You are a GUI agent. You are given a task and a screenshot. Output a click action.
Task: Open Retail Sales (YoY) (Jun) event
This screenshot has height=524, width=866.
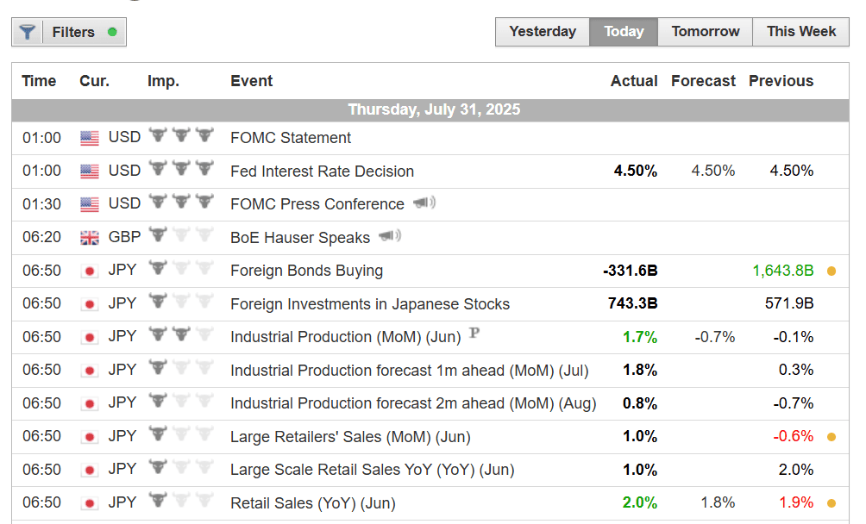pyautogui.click(x=312, y=503)
